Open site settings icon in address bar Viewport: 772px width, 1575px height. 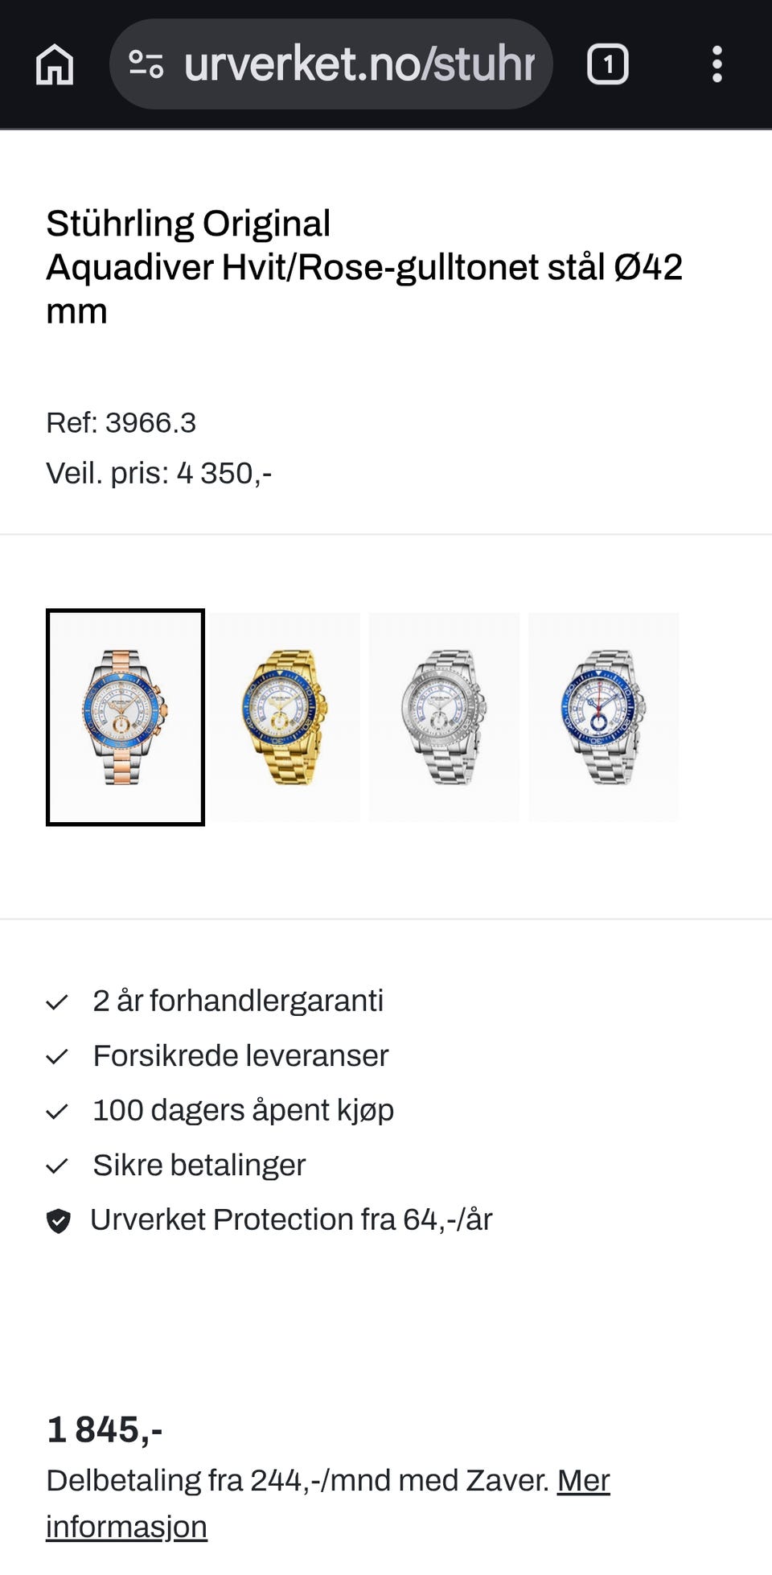(146, 64)
